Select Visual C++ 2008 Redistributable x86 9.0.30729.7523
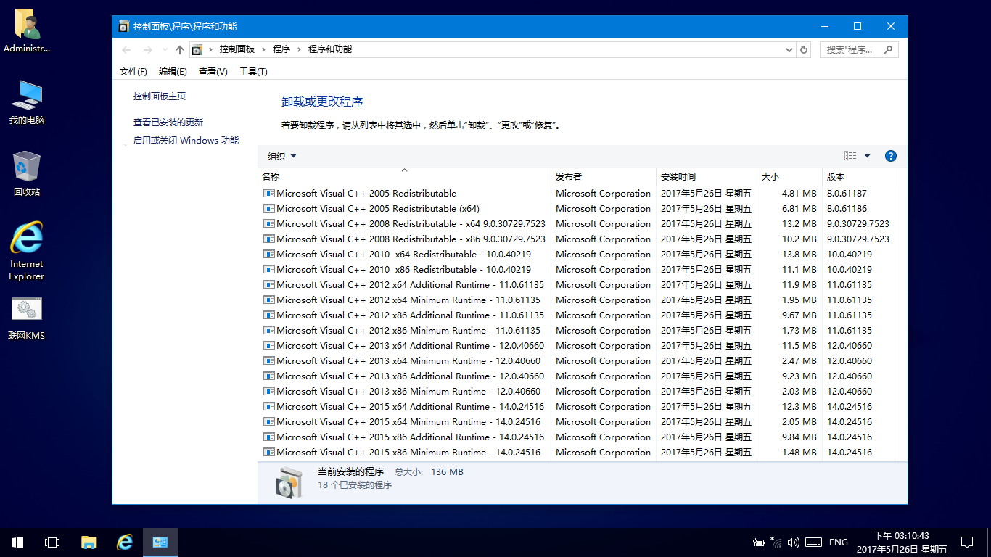The width and height of the screenshot is (991, 557). (577, 239)
